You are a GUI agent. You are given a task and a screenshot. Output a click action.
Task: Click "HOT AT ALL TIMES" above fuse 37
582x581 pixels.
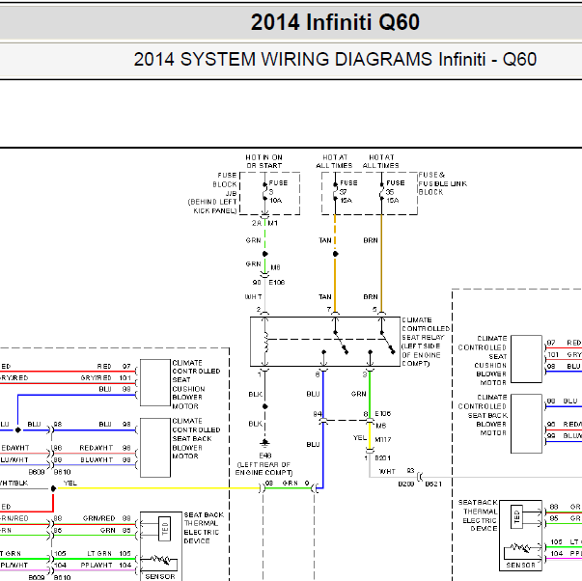click(x=334, y=161)
